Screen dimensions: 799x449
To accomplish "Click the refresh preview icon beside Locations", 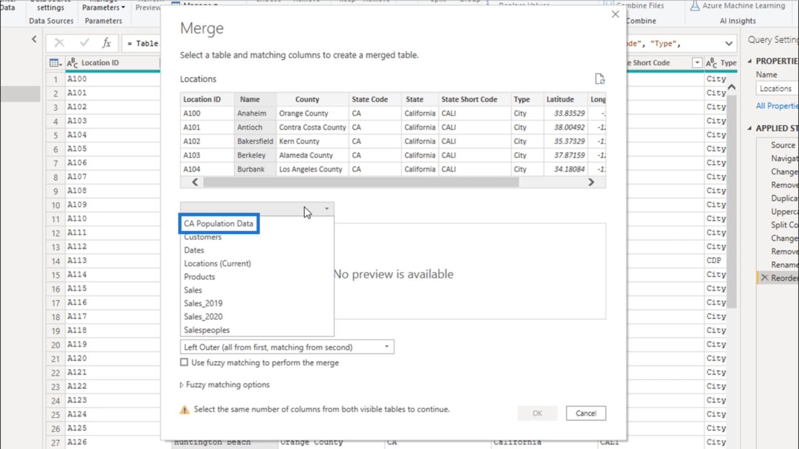I will [600, 79].
